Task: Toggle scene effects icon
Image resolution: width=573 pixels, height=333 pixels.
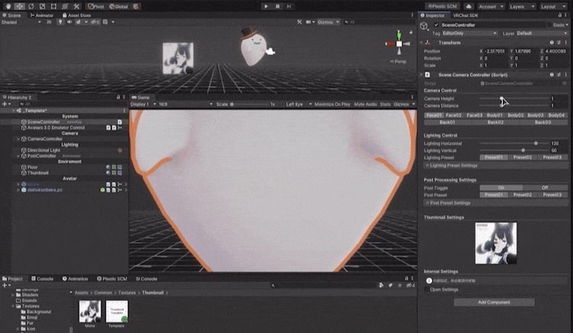Action: (78, 22)
